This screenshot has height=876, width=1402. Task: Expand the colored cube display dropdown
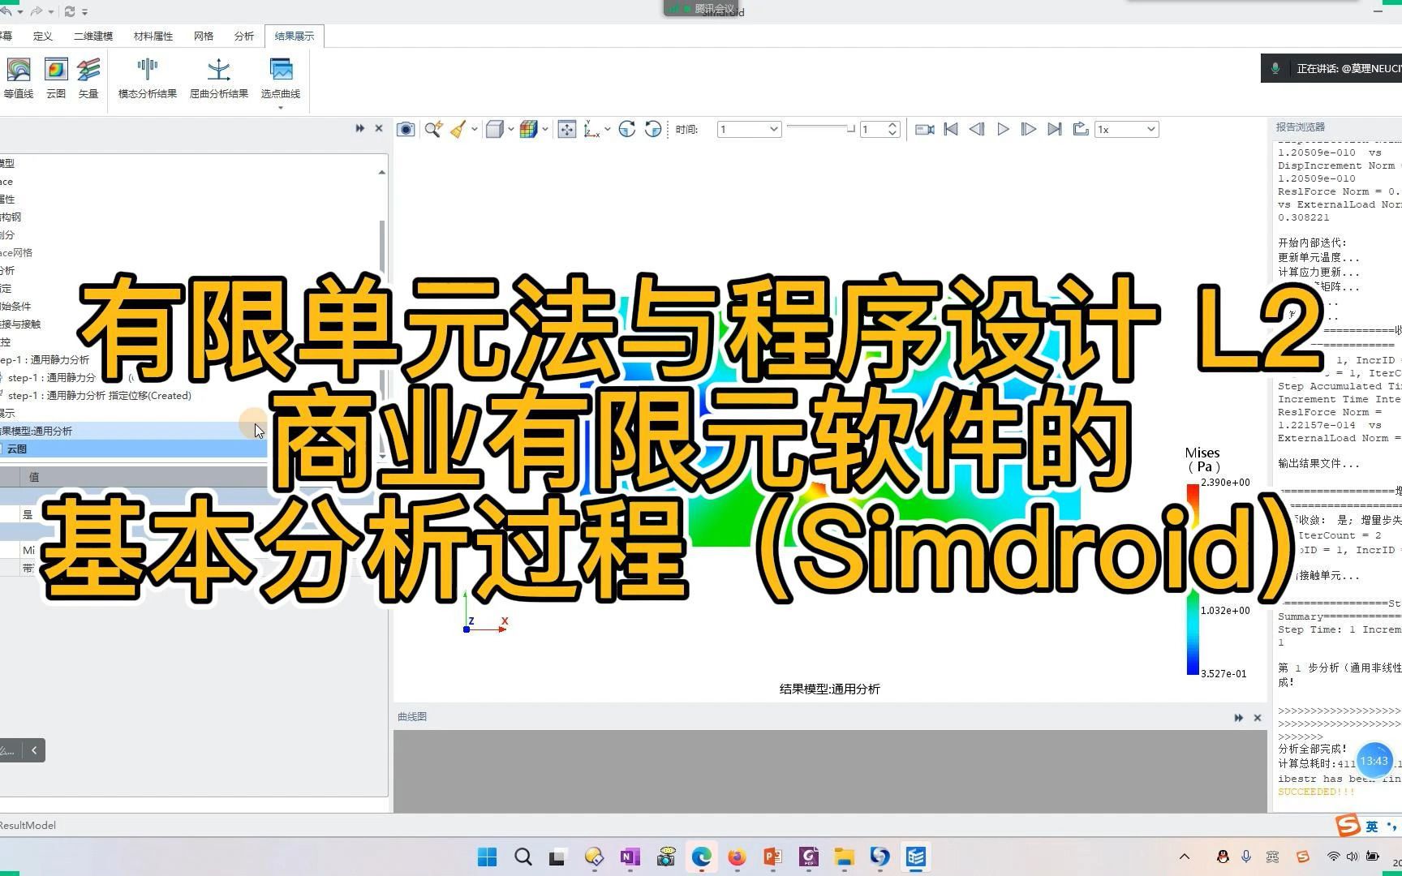(545, 129)
